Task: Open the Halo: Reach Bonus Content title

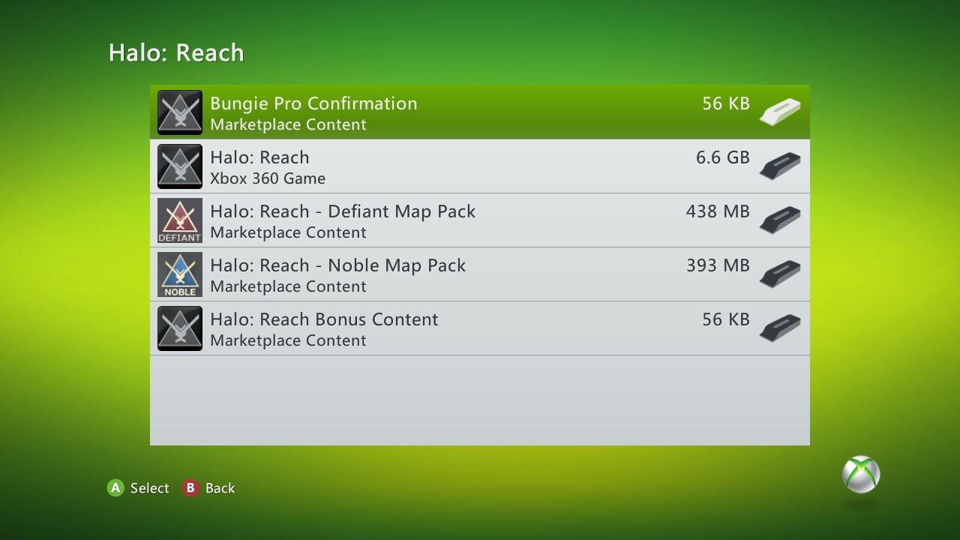Action: click(x=324, y=320)
